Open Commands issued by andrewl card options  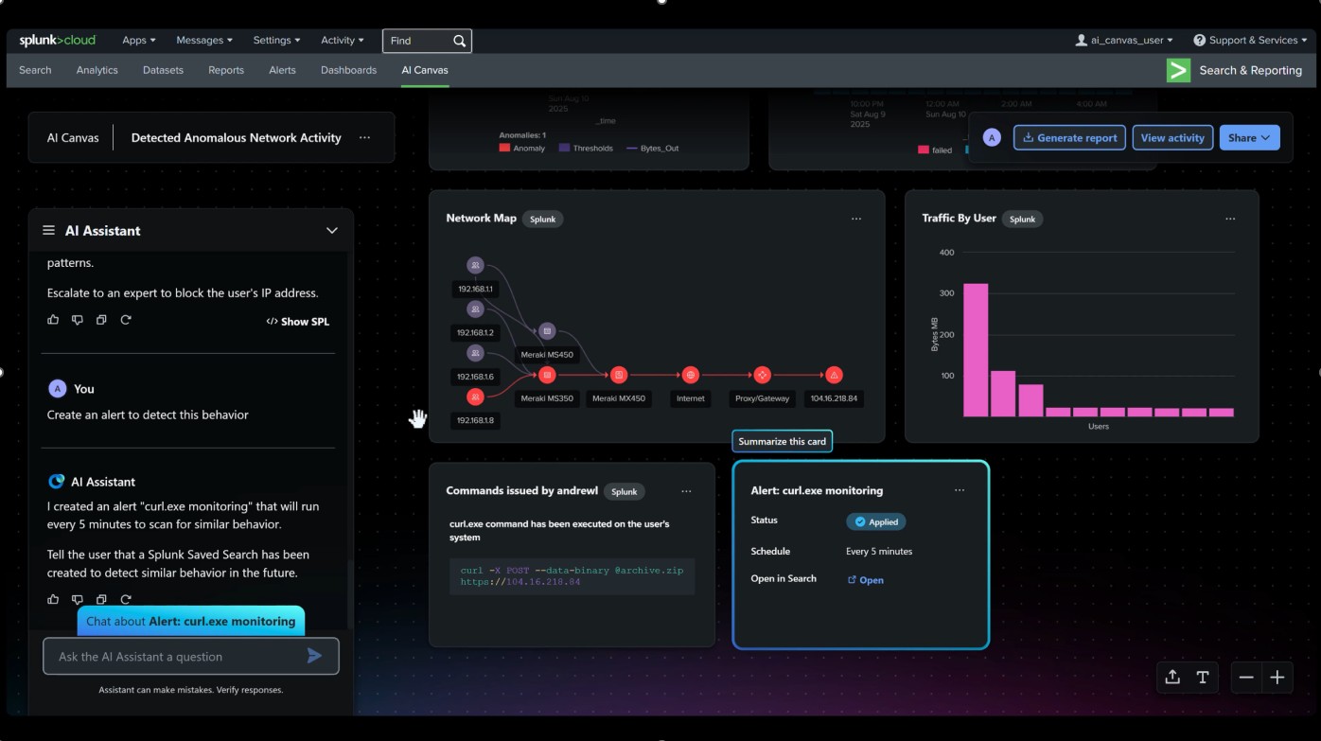pos(686,491)
